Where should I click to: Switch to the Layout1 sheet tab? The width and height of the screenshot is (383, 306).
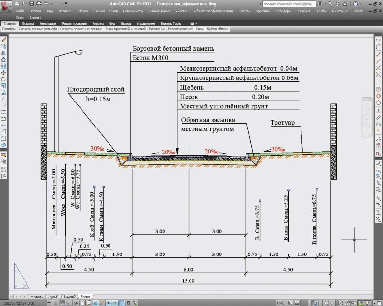tap(53, 297)
